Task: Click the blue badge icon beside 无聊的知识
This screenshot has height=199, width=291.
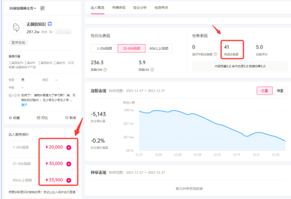Action: 50,24
